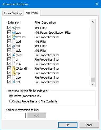The height and width of the screenshot is (130, 101).
Task: Switch to the Index Settings tab
Action: click(13, 13)
